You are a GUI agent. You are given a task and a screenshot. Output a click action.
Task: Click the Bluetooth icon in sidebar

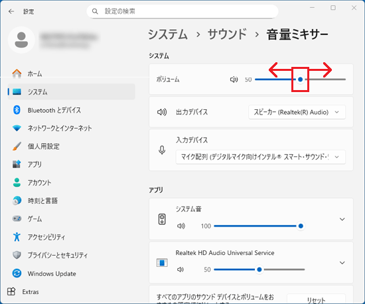click(17, 110)
